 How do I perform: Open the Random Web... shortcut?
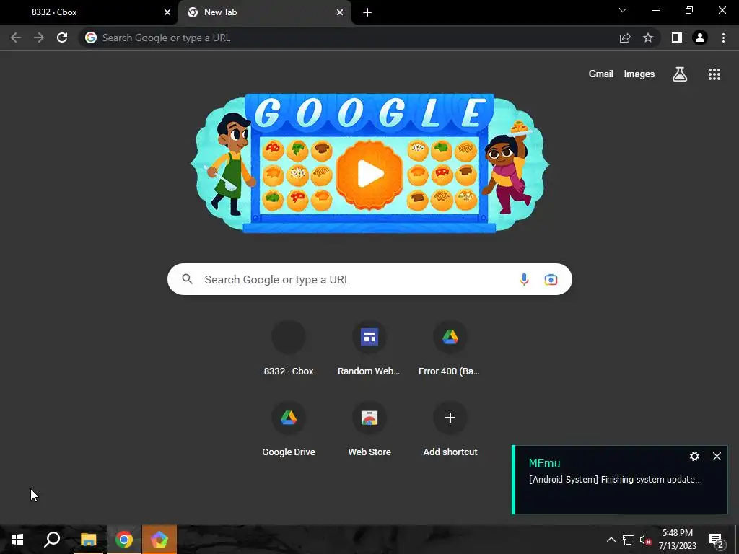point(369,348)
